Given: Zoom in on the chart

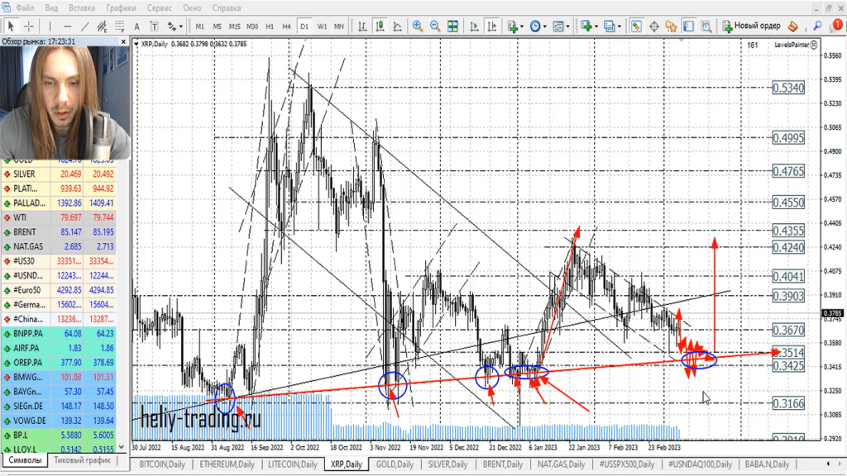Looking at the screenshot, I should click(x=418, y=26).
